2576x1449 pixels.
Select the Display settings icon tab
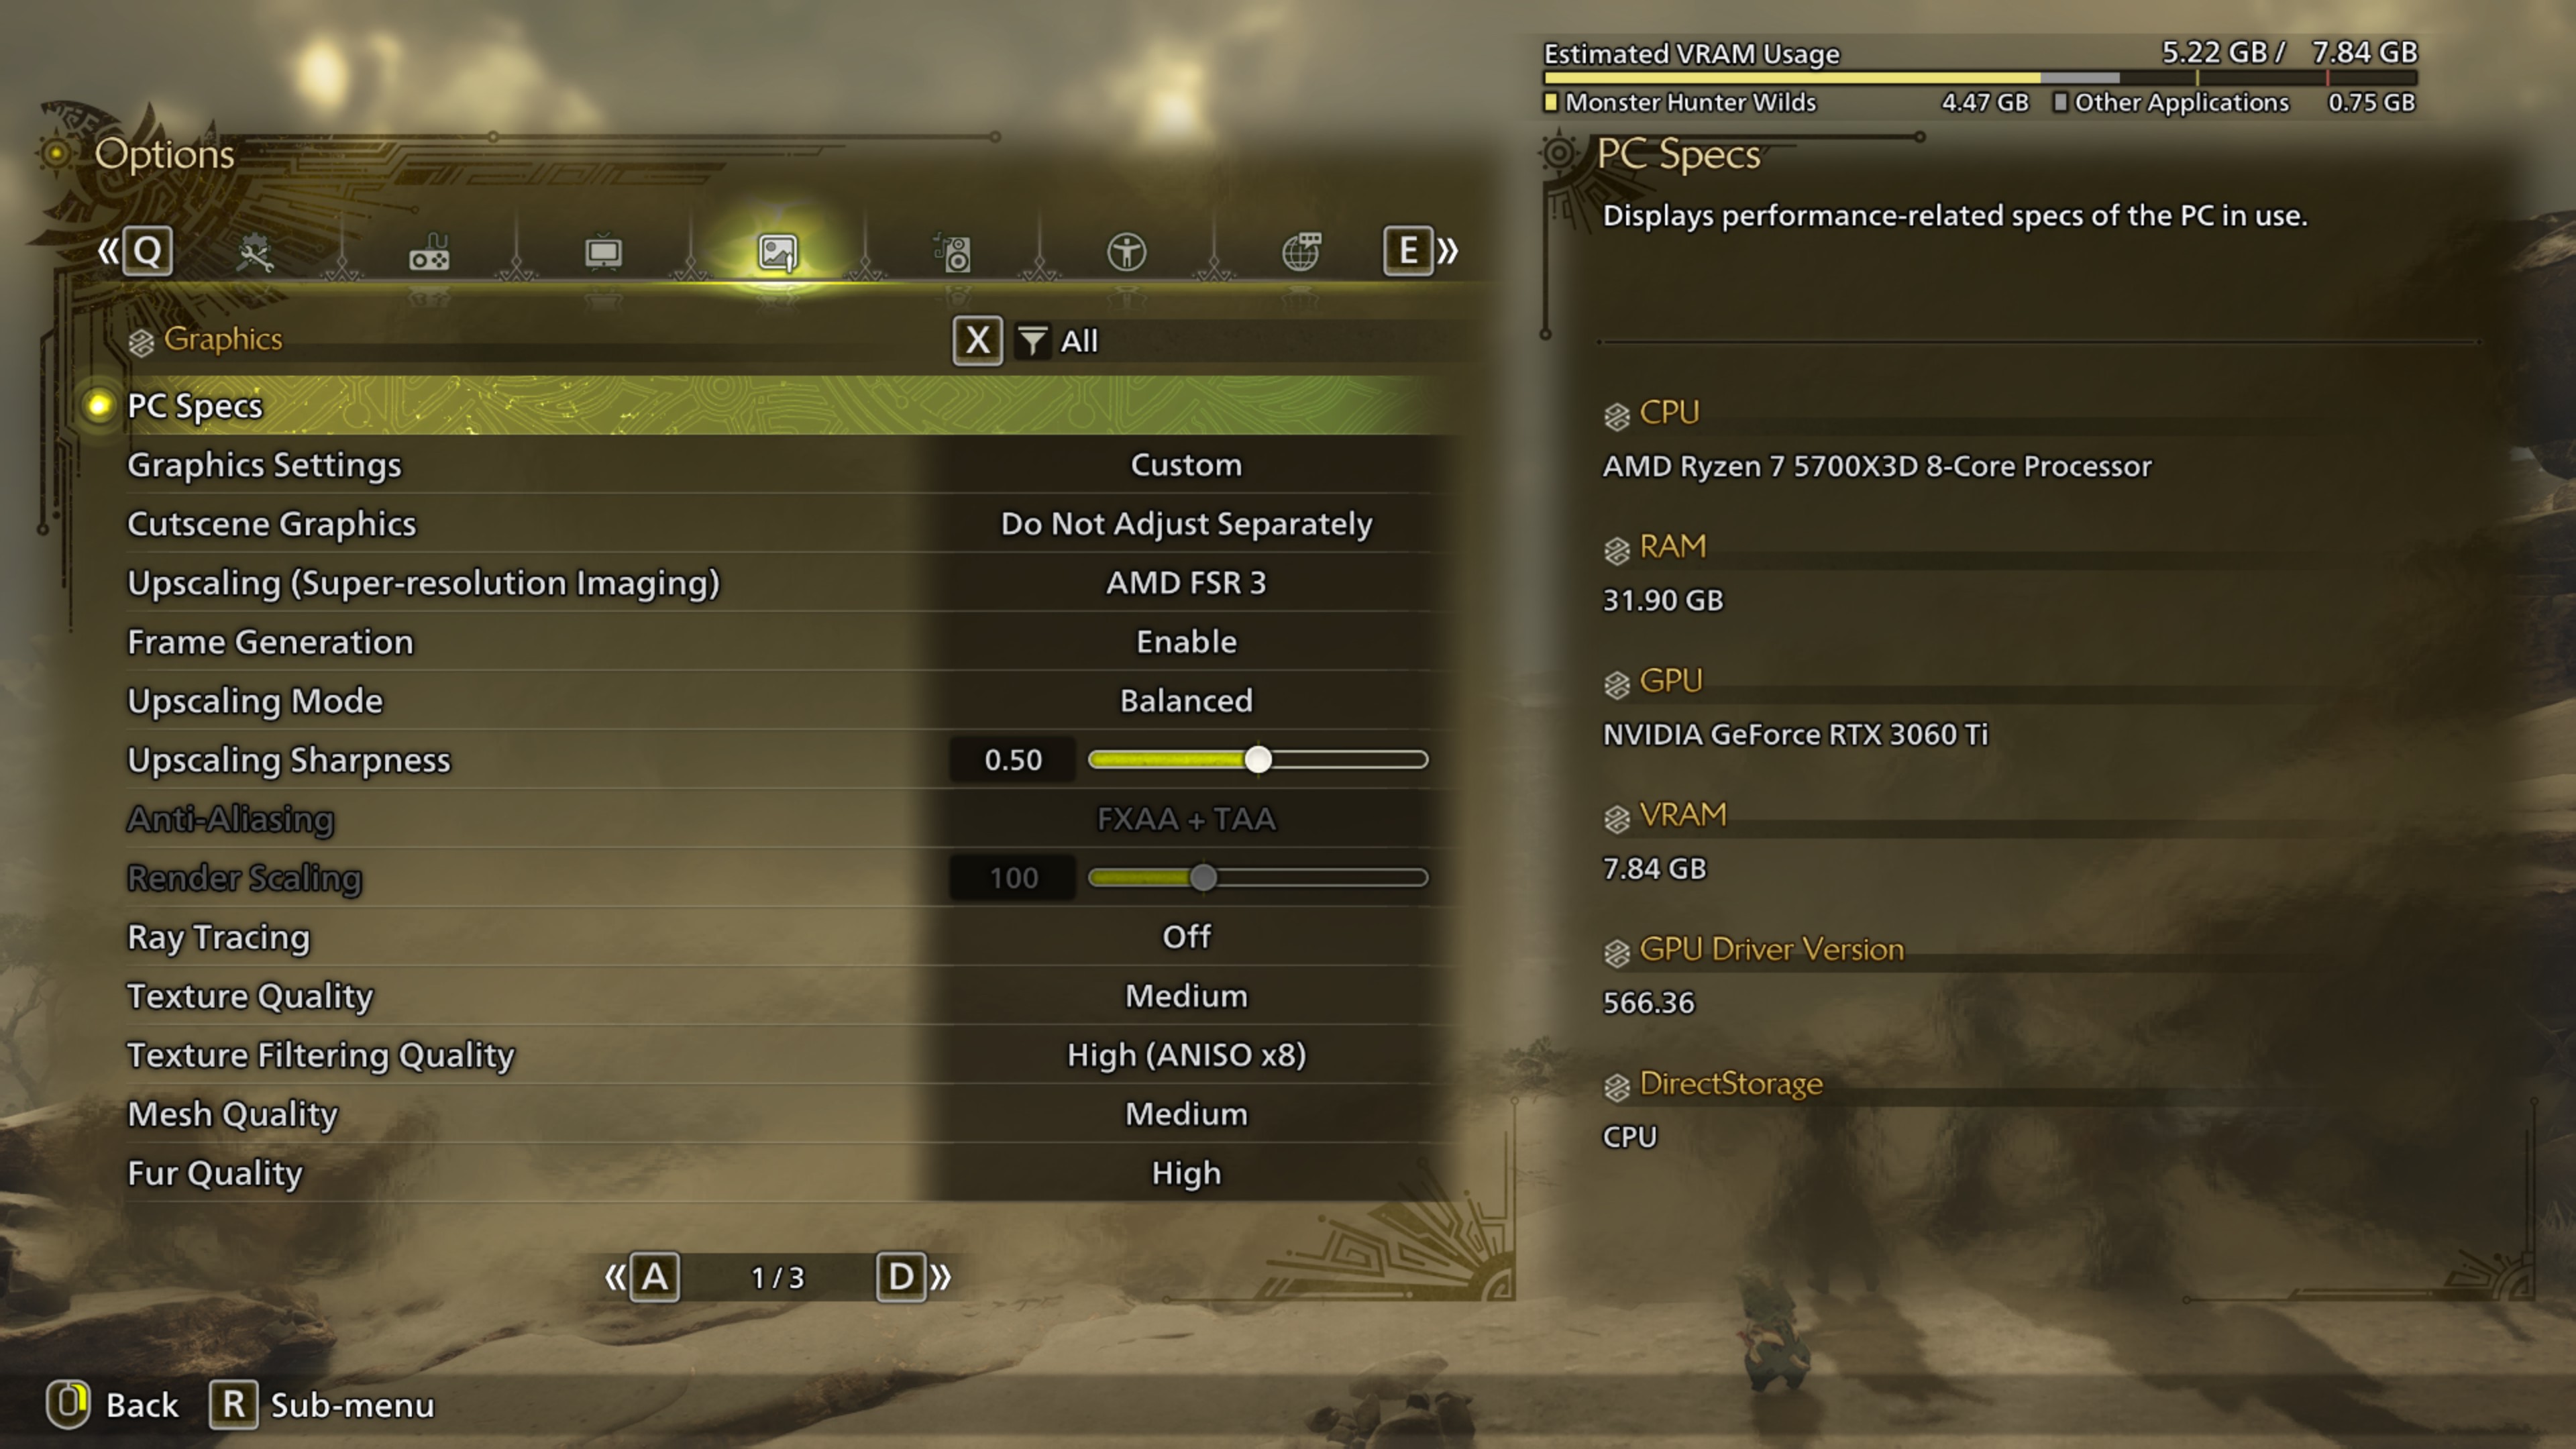coord(602,250)
